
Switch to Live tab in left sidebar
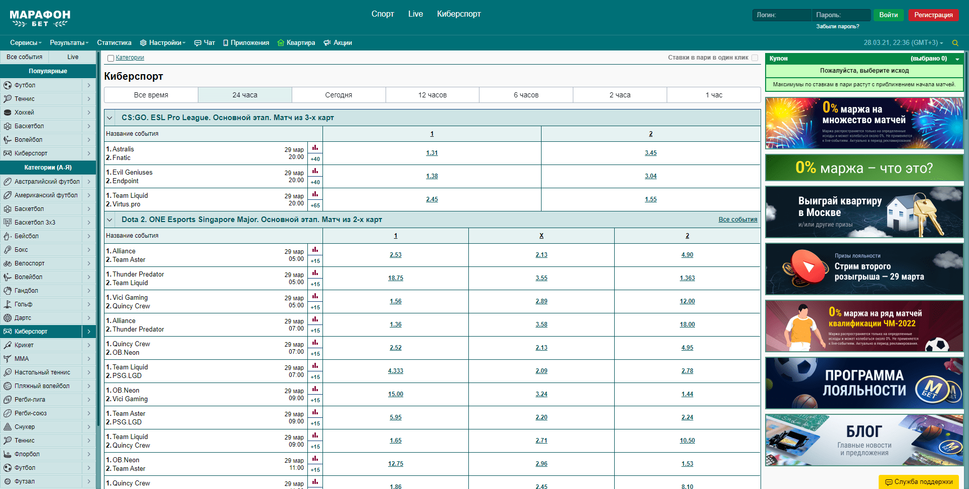pyautogui.click(x=73, y=57)
